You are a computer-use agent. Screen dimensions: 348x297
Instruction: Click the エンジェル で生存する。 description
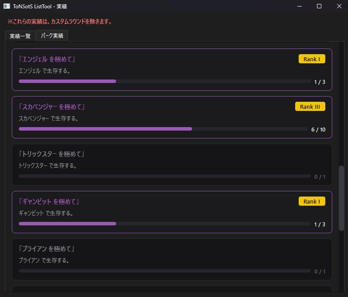click(x=45, y=71)
